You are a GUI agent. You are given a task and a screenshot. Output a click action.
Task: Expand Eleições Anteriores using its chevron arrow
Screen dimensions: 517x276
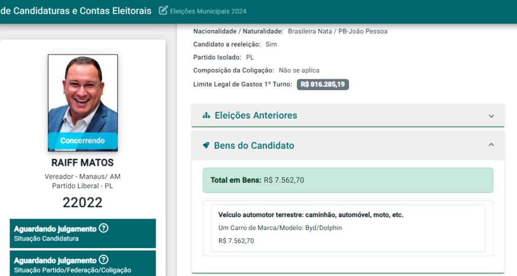tap(491, 116)
